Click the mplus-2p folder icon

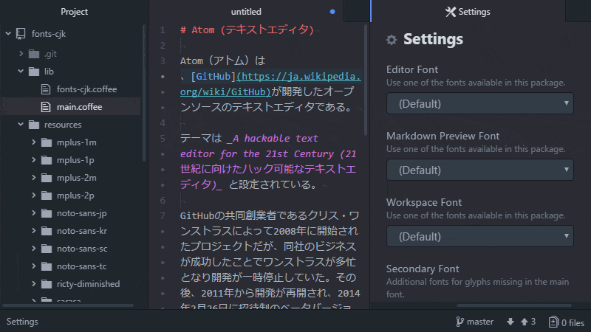pos(47,196)
